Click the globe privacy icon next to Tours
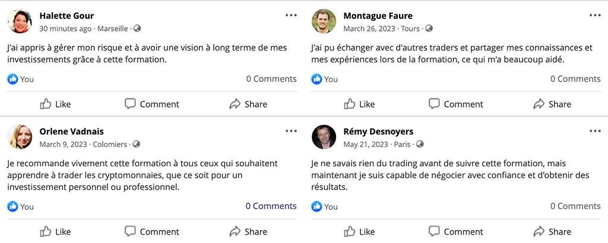 click(429, 29)
